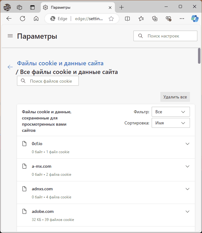This screenshot has width=202, height=233.
Task: Expand the adnxs.com entry
Action: click(x=187, y=189)
